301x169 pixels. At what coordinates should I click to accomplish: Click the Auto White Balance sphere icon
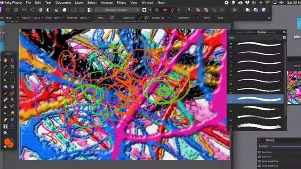[x=64, y=10]
